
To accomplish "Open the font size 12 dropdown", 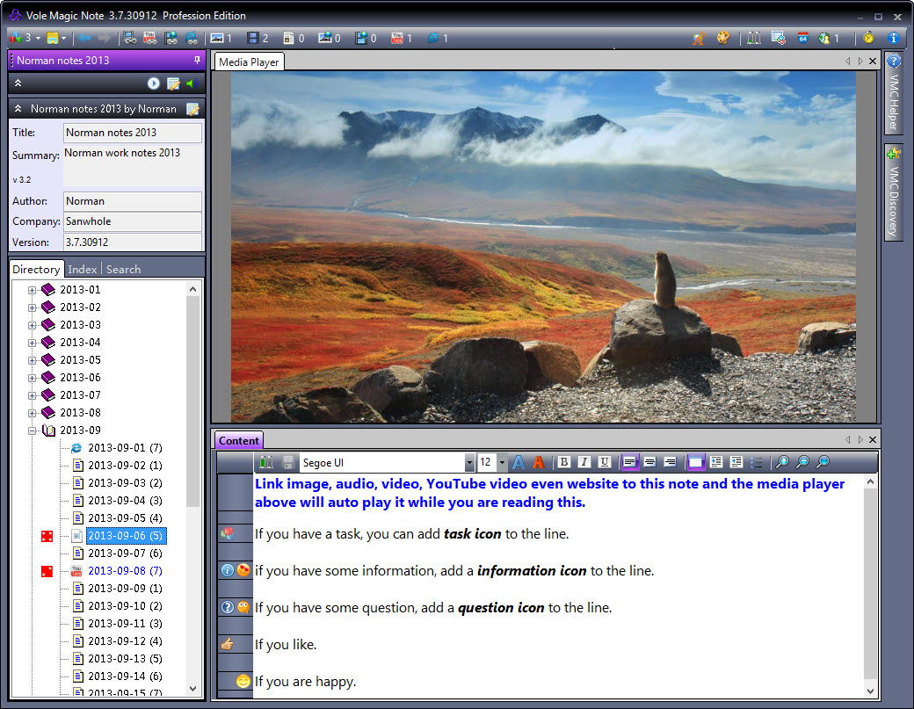I will [x=502, y=462].
